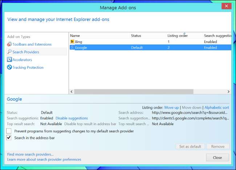Click the Set as default button

coord(190,146)
